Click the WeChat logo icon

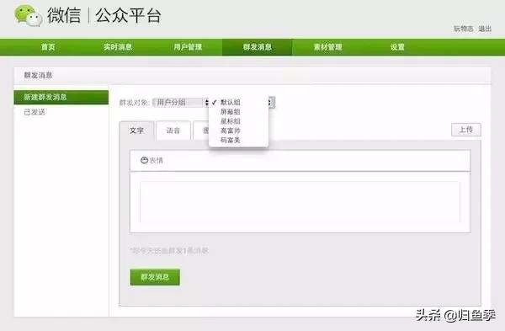tap(29, 15)
